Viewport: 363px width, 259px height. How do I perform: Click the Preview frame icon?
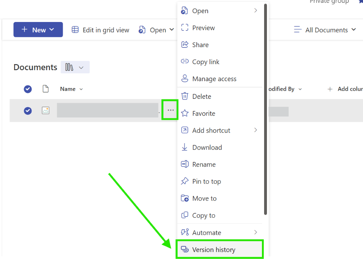point(184,27)
